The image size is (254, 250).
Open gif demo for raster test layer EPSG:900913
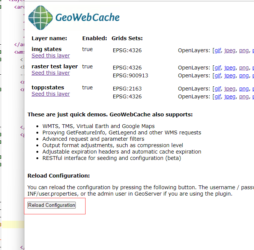(x=218, y=75)
